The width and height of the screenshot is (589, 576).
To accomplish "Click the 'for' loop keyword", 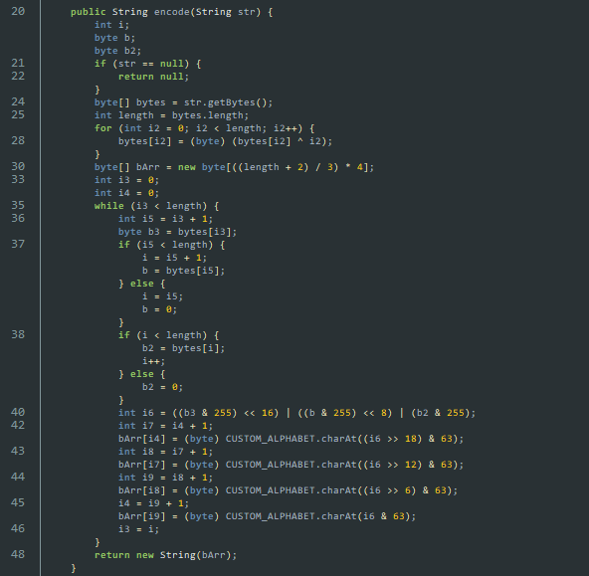I will click(103, 128).
